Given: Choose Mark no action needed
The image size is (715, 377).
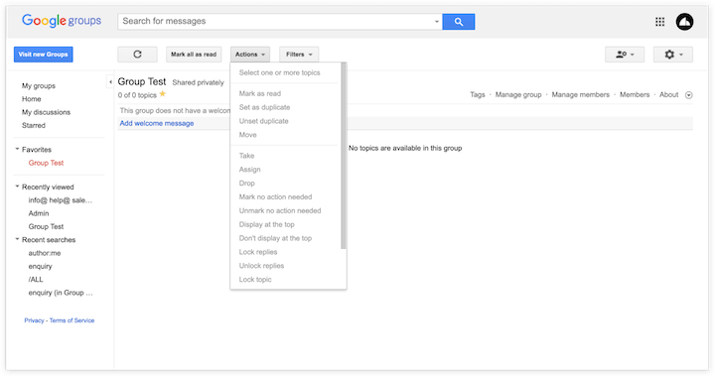Looking at the screenshot, I should [275, 196].
